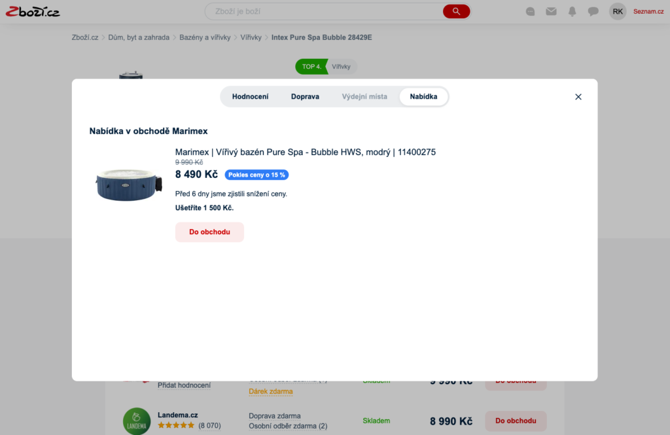The height and width of the screenshot is (435, 670).
Task: Click the Marimex spa product image
Action: [x=129, y=185]
